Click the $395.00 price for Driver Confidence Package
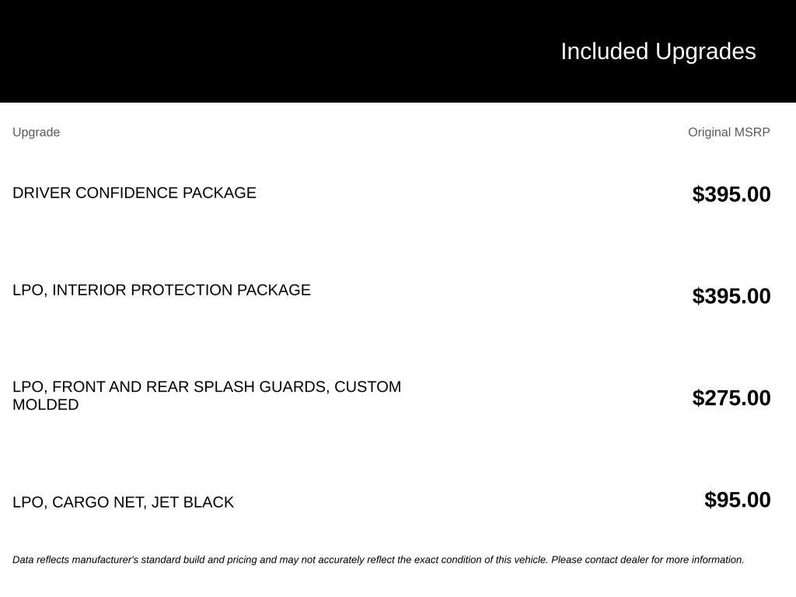The width and height of the screenshot is (796, 597). click(x=731, y=194)
